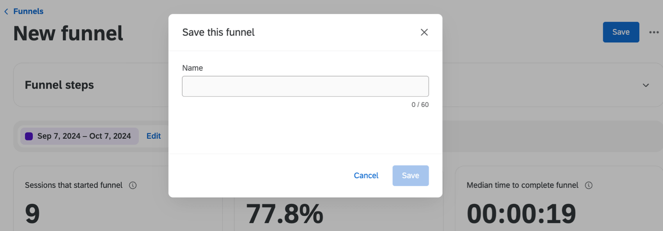Click the X to dismiss the save dialog
663x231 pixels.
tap(424, 32)
